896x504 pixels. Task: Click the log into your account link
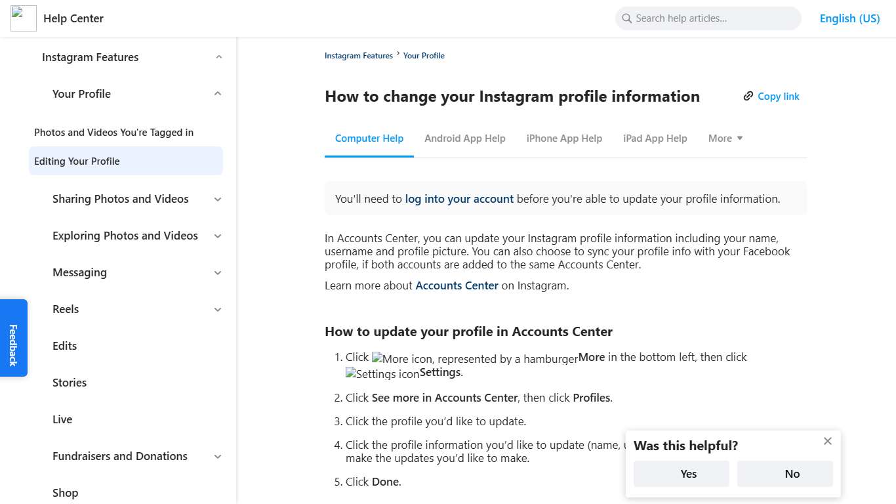tap(458, 198)
